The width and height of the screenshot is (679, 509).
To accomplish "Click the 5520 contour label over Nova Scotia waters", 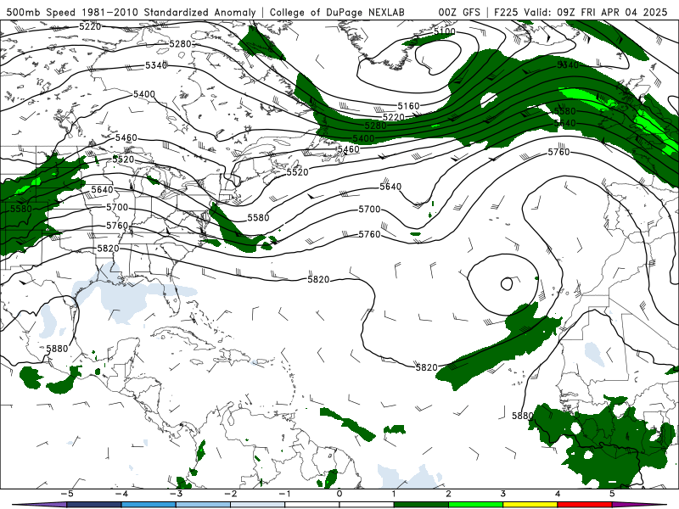I will click(x=298, y=172).
